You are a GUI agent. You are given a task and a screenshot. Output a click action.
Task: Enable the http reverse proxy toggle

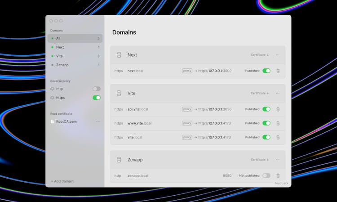click(96, 89)
